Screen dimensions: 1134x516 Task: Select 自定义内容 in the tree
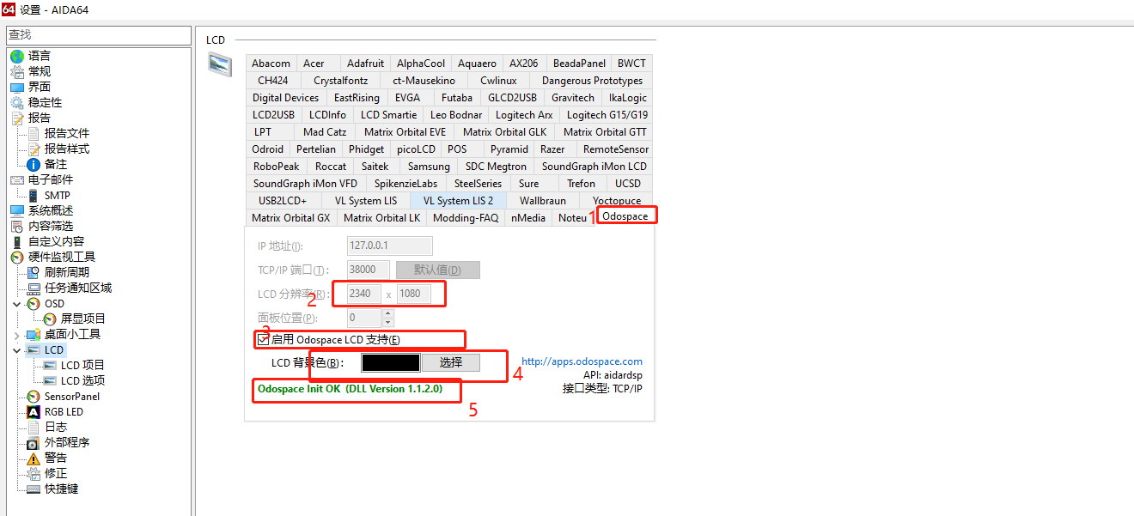click(56, 241)
